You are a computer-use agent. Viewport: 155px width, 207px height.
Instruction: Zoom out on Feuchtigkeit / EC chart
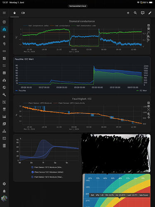click(148, 106)
